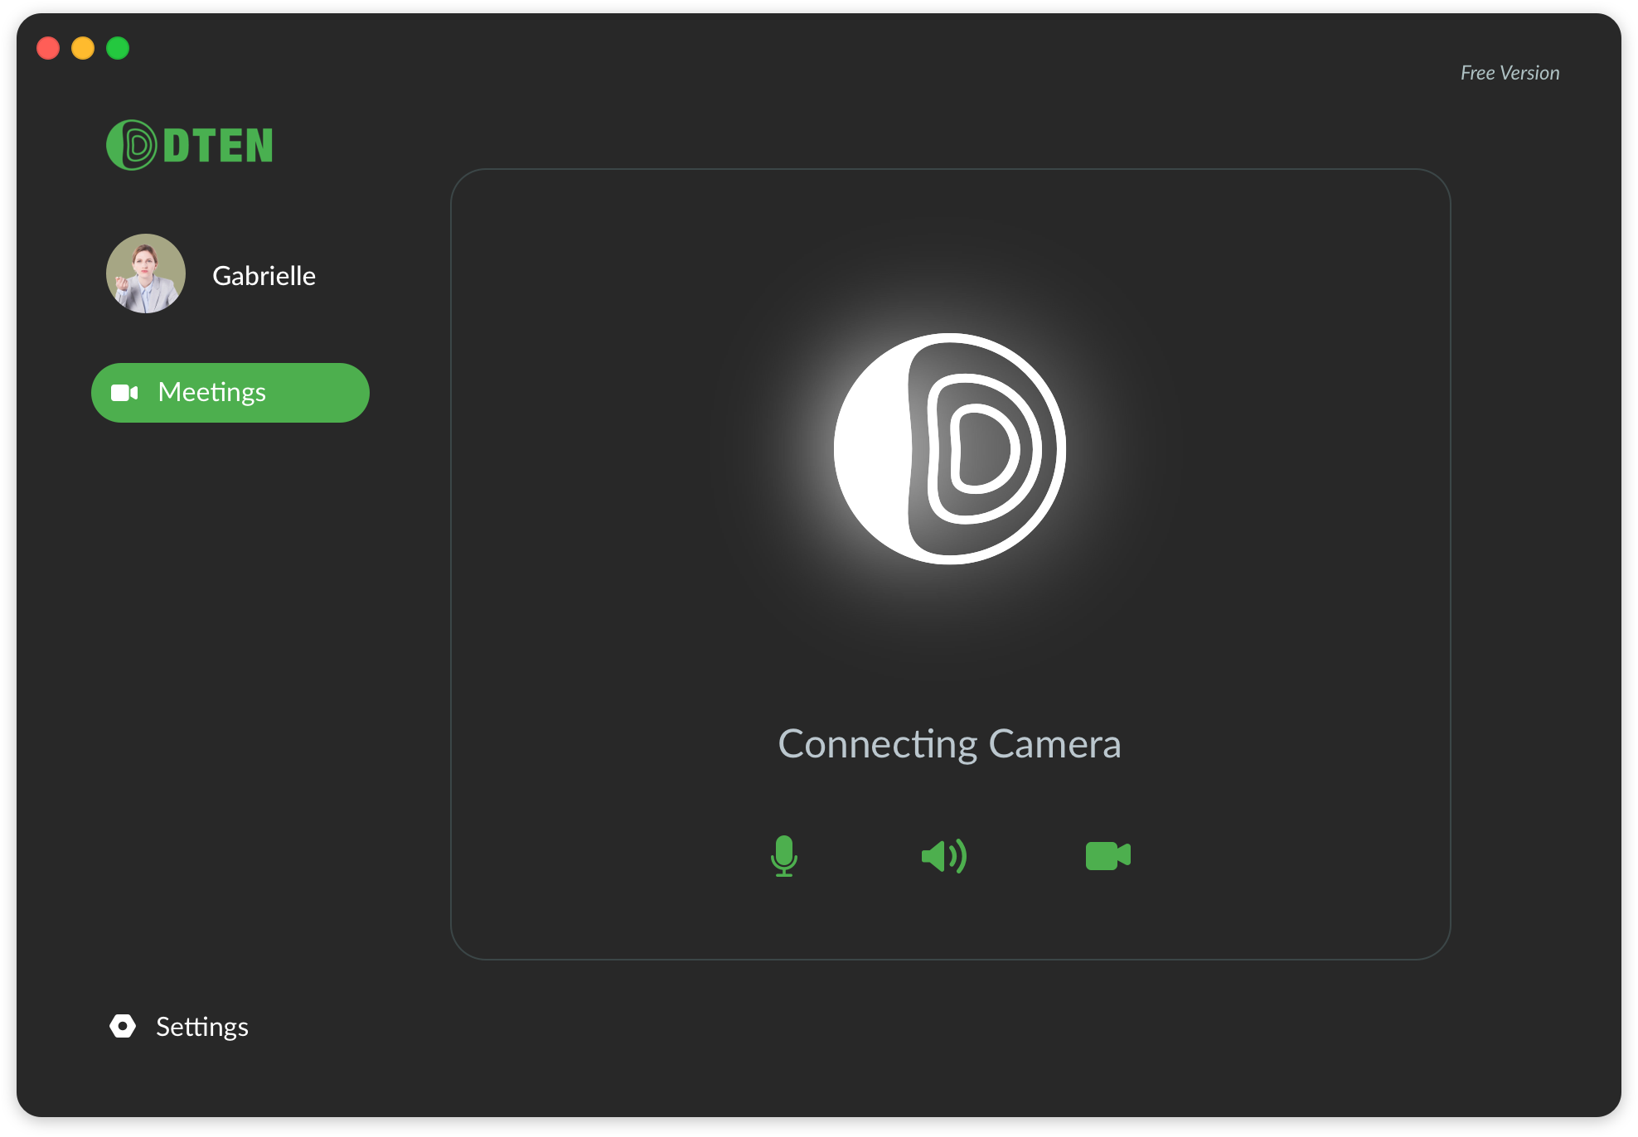Click the video camera icon inside Meetings button
1638x1137 pixels.
(x=124, y=392)
